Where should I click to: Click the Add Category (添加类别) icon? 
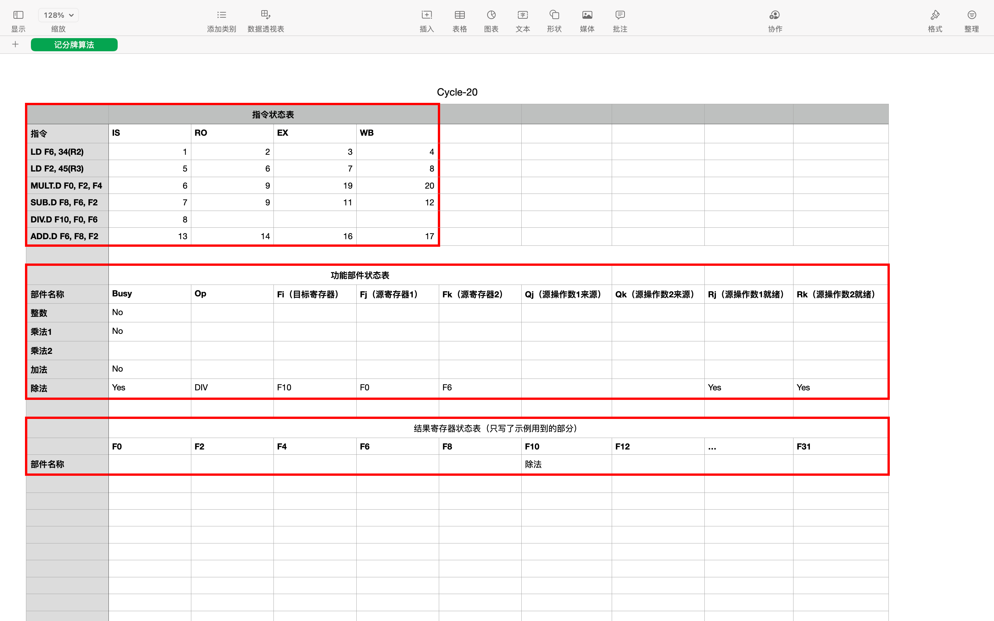click(x=222, y=15)
